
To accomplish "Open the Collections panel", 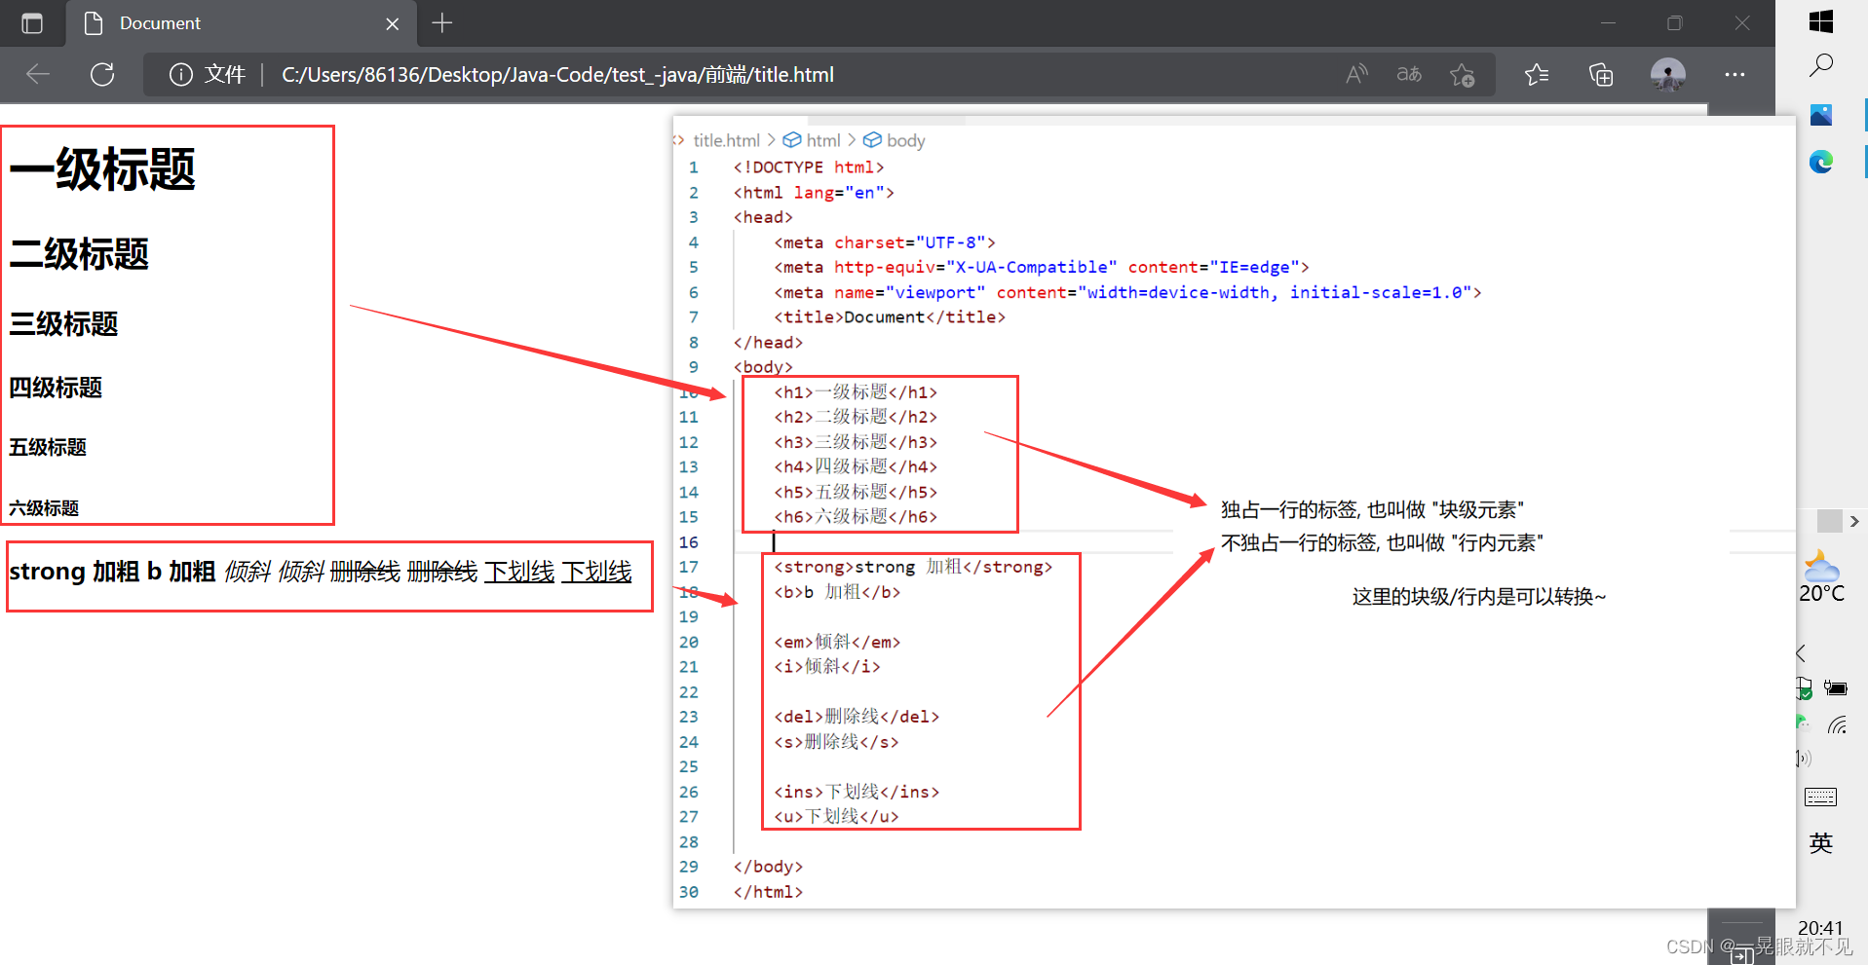I will pos(1601,75).
